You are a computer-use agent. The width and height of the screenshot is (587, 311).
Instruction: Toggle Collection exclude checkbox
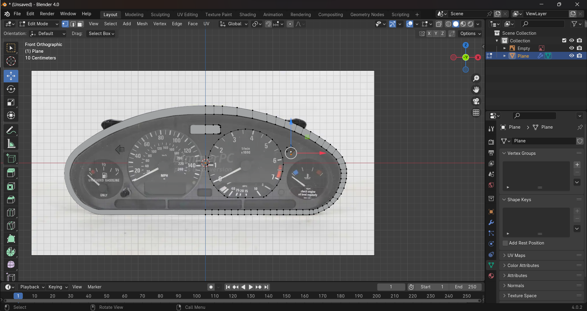tap(564, 41)
